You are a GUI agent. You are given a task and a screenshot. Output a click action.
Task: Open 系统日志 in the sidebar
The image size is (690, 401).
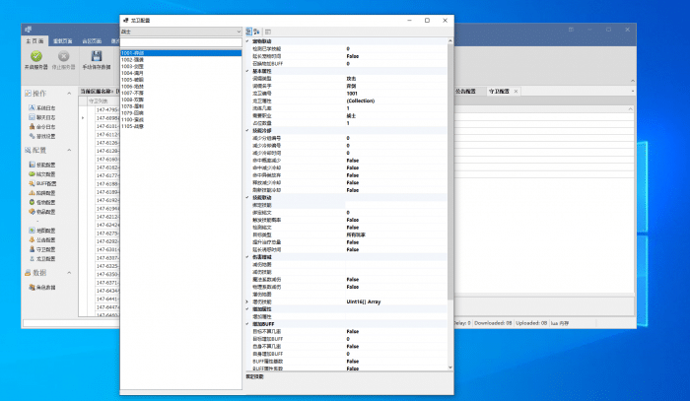pyautogui.click(x=44, y=106)
